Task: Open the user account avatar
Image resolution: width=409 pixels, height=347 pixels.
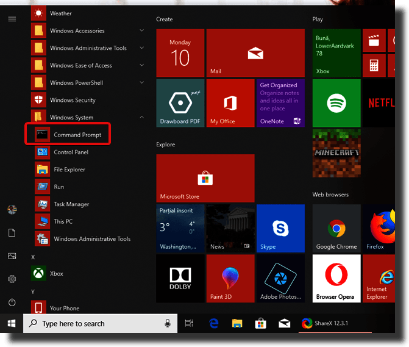Action: (x=12, y=209)
